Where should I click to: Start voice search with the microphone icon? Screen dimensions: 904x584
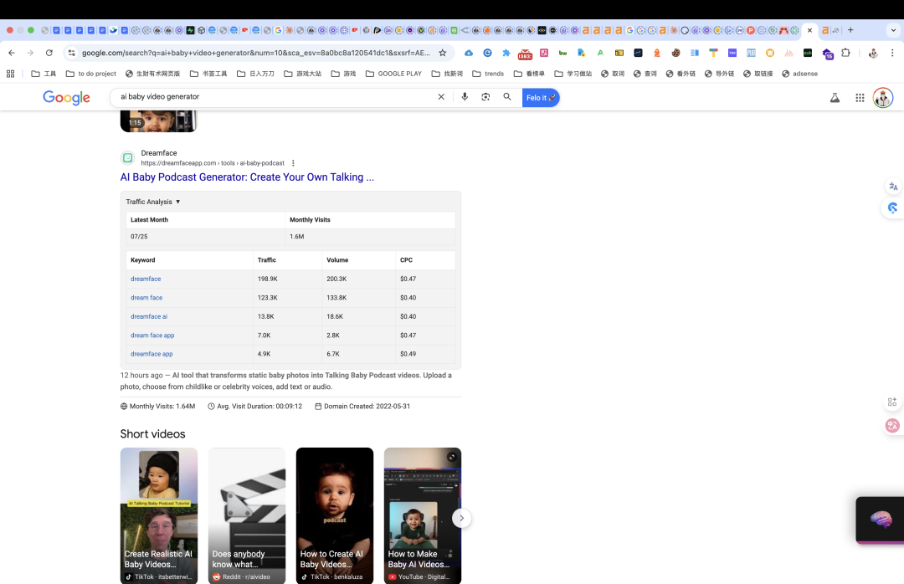[465, 97]
